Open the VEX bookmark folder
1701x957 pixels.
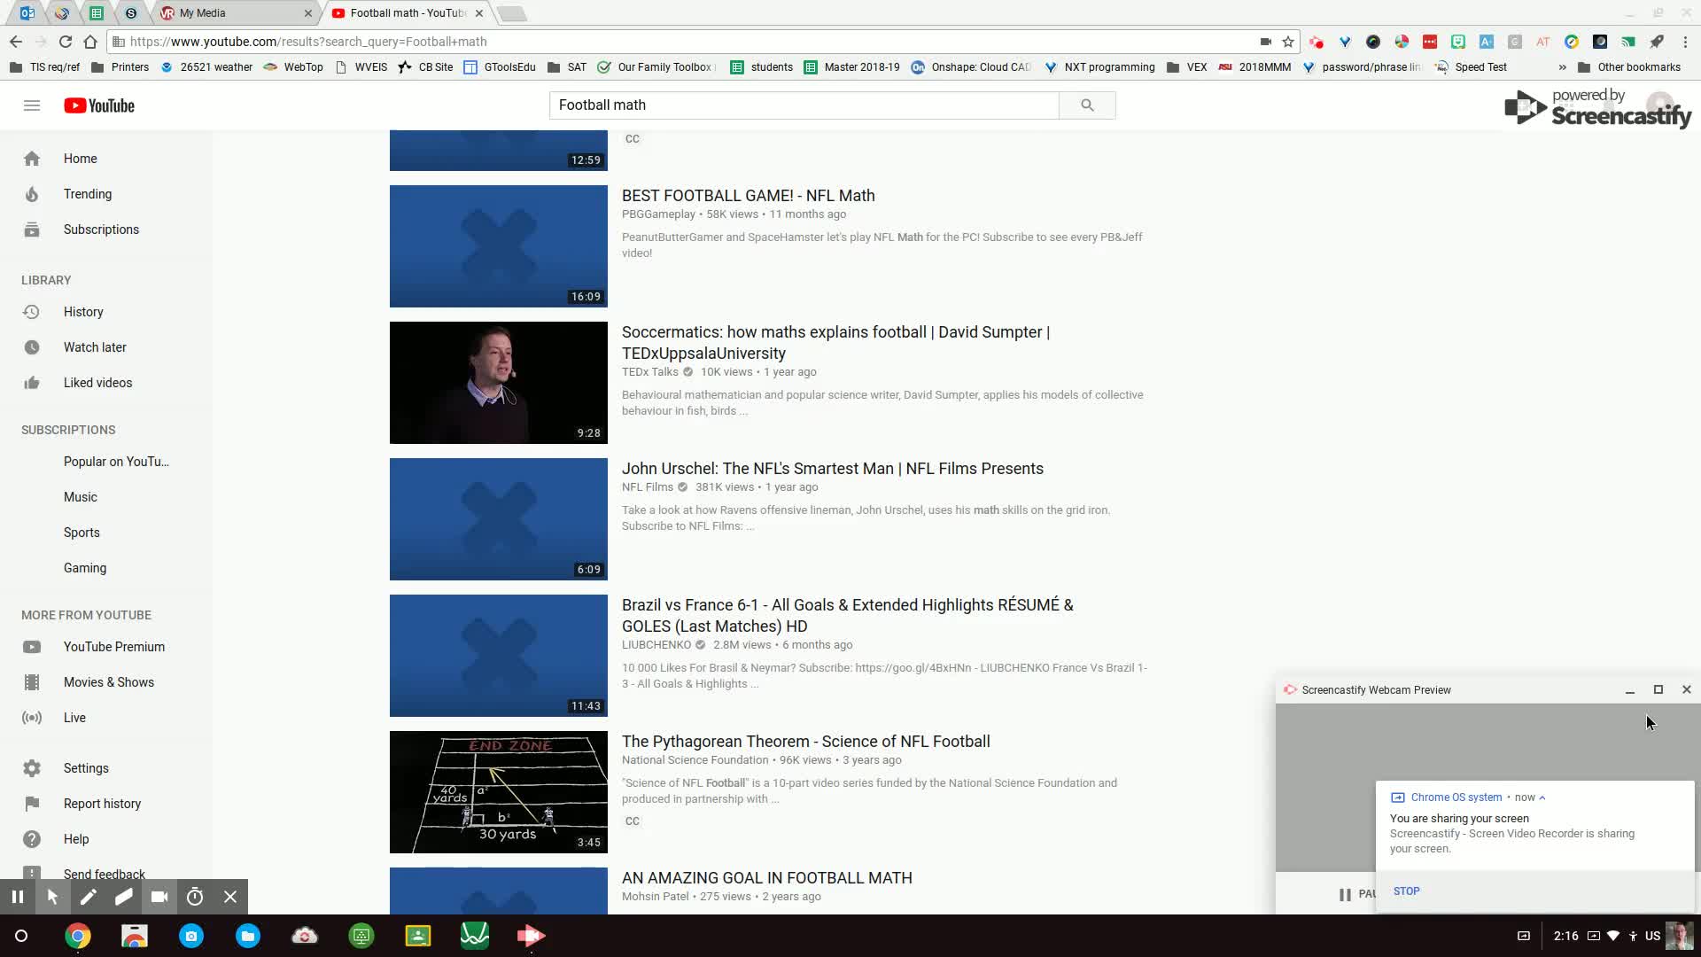1187,67
